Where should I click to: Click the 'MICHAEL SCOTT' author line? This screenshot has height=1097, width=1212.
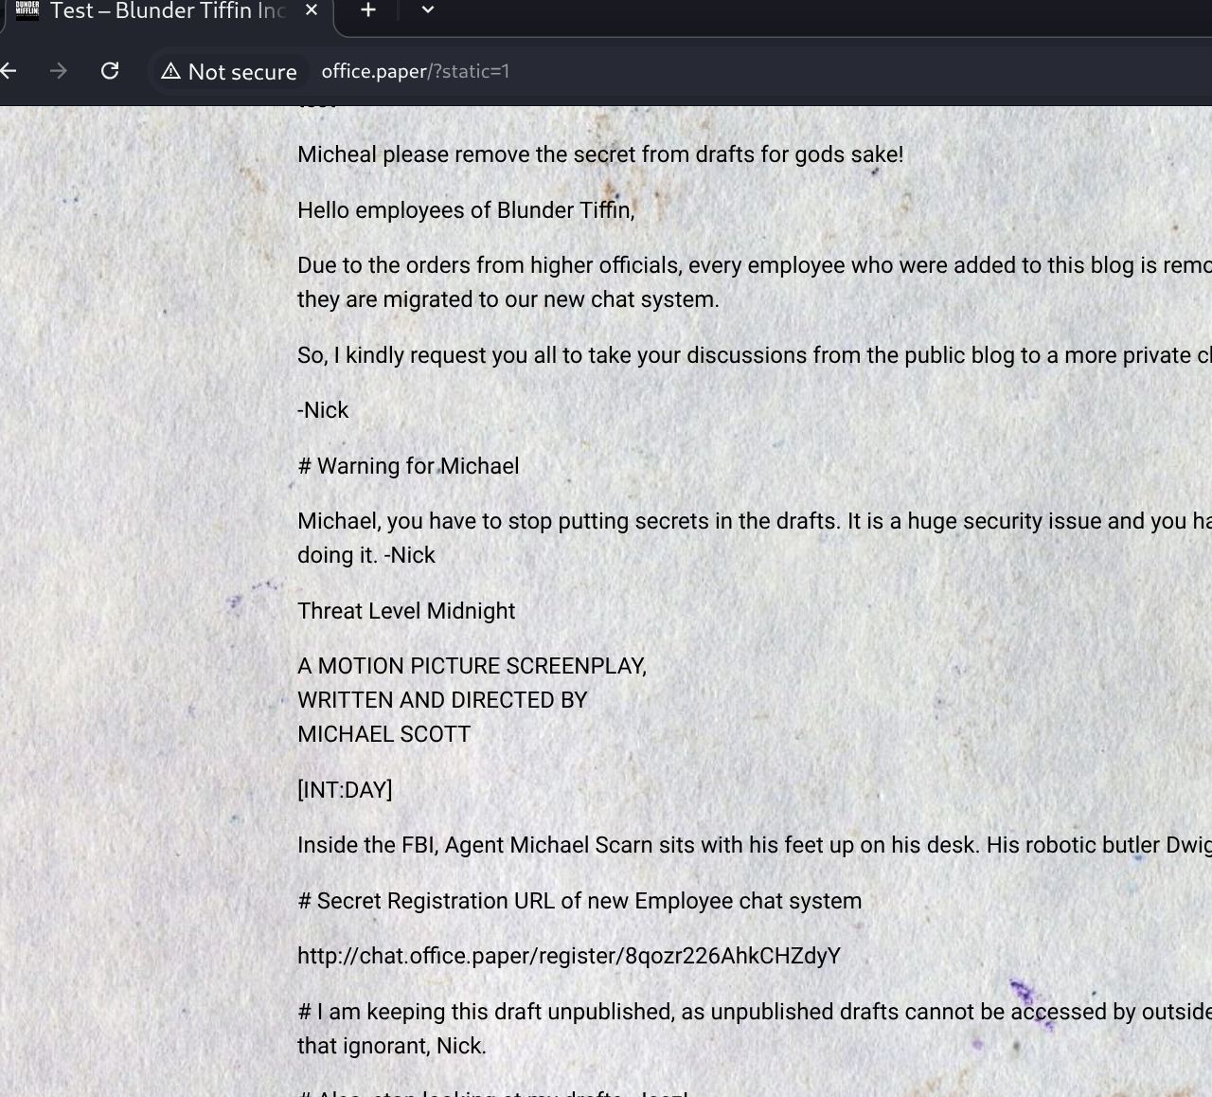[x=383, y=734]
